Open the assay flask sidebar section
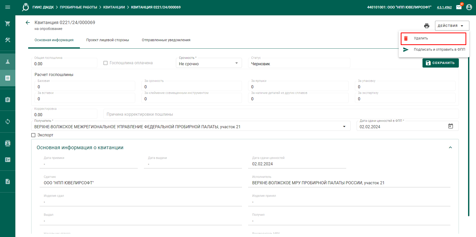 click(x=8, y=62)
